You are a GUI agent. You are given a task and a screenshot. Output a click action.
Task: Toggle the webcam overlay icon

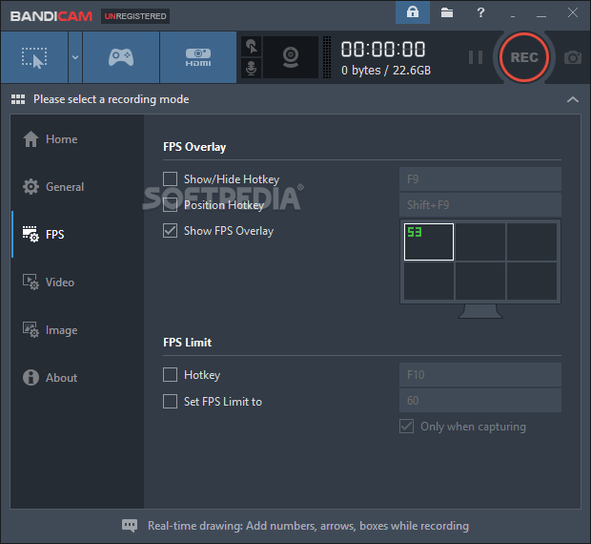point(291,57)
